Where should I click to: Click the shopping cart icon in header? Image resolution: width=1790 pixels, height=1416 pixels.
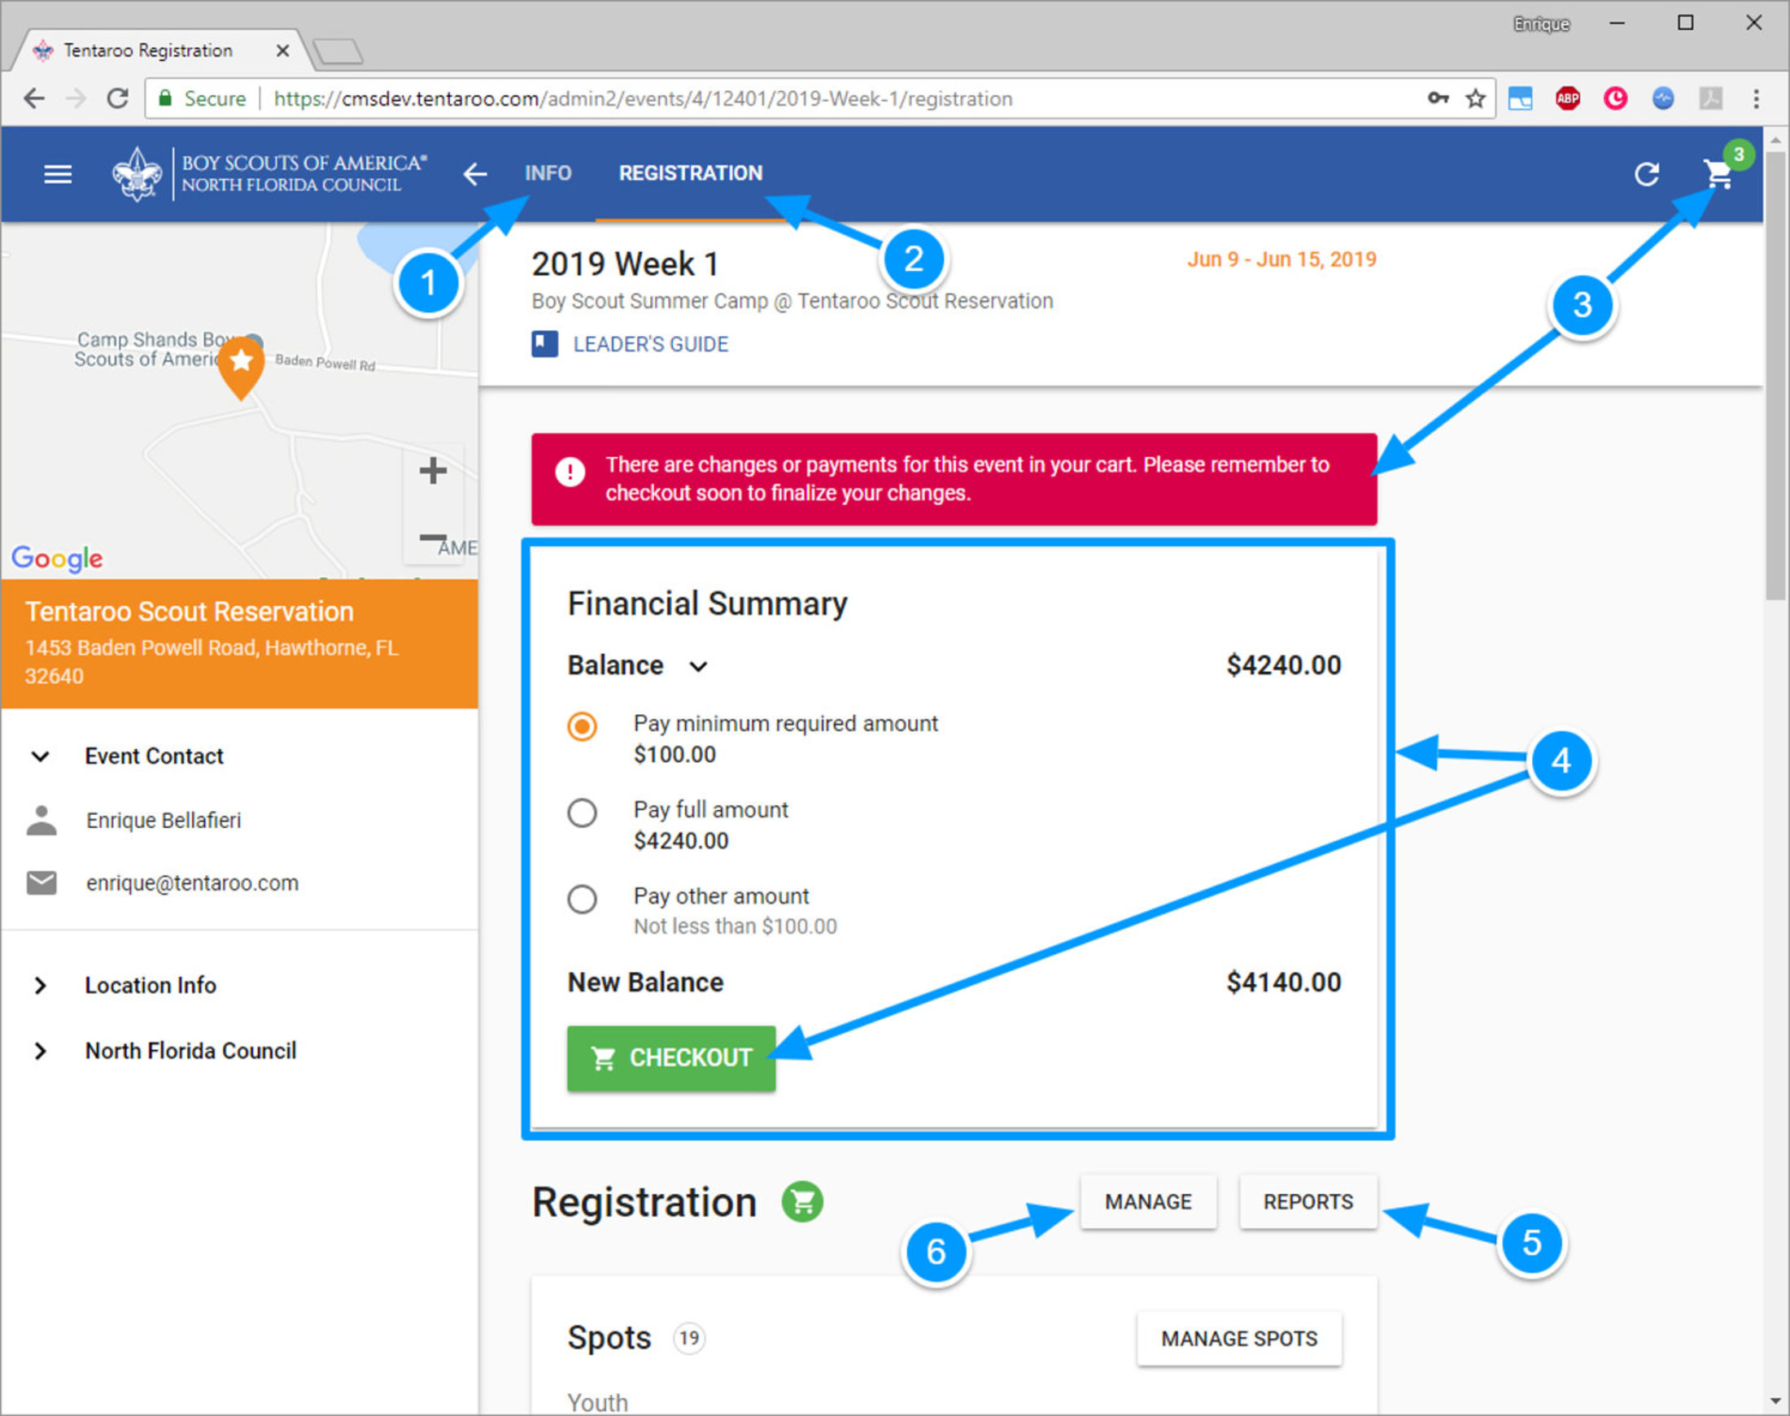tap(1717, 174)
